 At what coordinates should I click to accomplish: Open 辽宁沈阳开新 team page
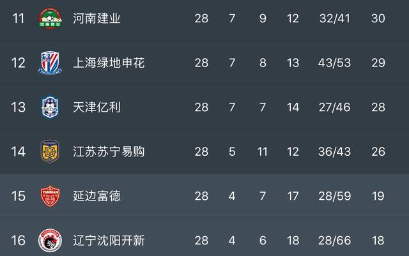coord(109,241)
